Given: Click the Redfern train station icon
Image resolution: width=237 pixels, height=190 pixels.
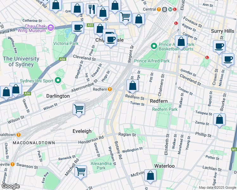Looking at the screenshot, I should (x=110, y=89).
